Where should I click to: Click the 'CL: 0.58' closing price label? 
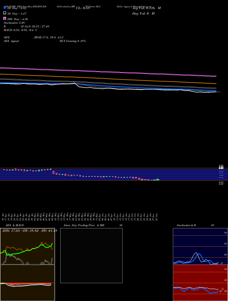83,8
